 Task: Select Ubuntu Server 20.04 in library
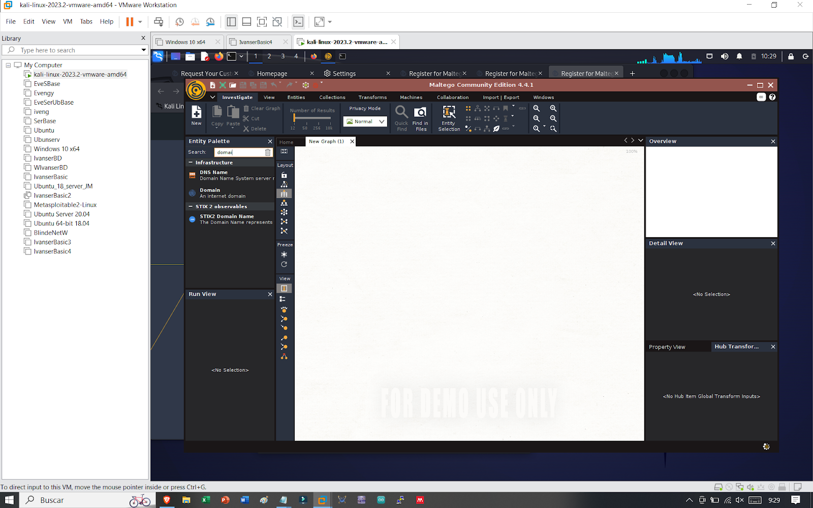coord(61,214)
